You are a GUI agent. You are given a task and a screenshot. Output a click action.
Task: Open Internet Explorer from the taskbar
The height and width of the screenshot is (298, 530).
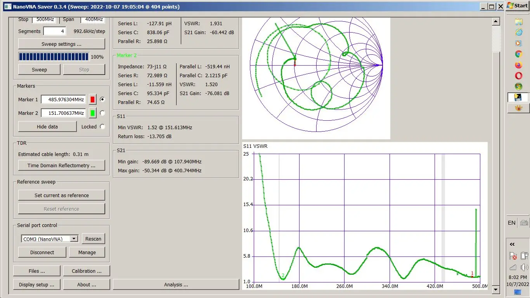(518, 32)
